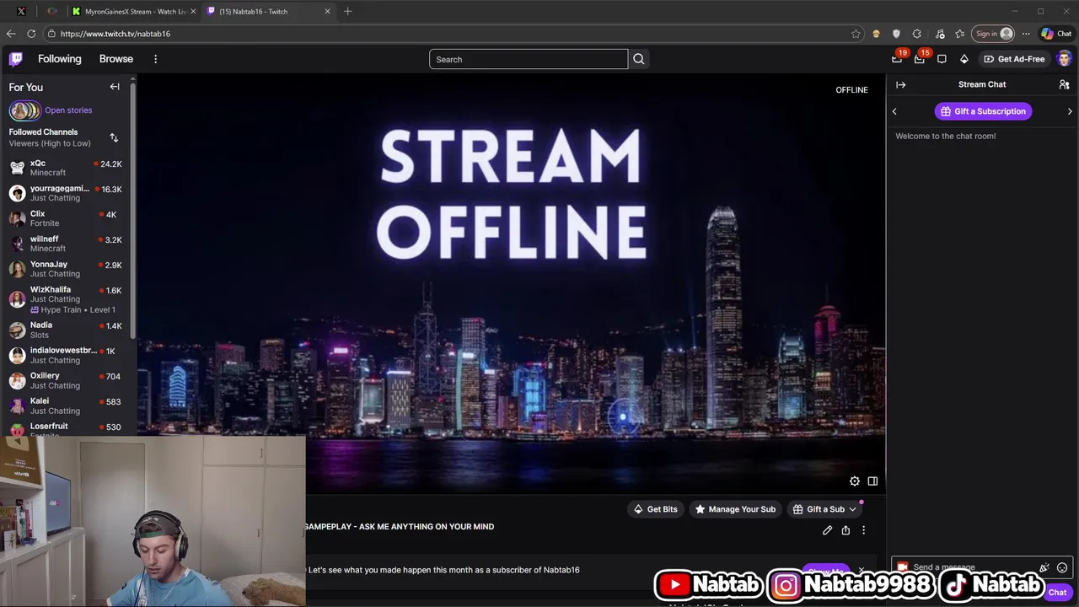The image size is (1079, 607).
Task: Open the media control music-note icon
Action: (938, 34)
